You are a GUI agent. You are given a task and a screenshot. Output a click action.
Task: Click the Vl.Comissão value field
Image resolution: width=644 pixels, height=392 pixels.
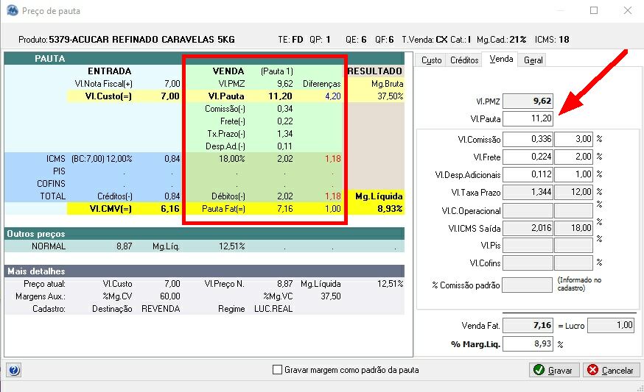pos(528,139)
